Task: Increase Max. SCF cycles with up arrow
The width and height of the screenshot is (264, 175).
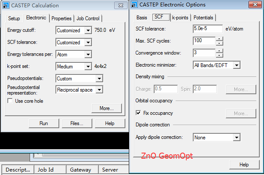Action: [x=219, y=39]
